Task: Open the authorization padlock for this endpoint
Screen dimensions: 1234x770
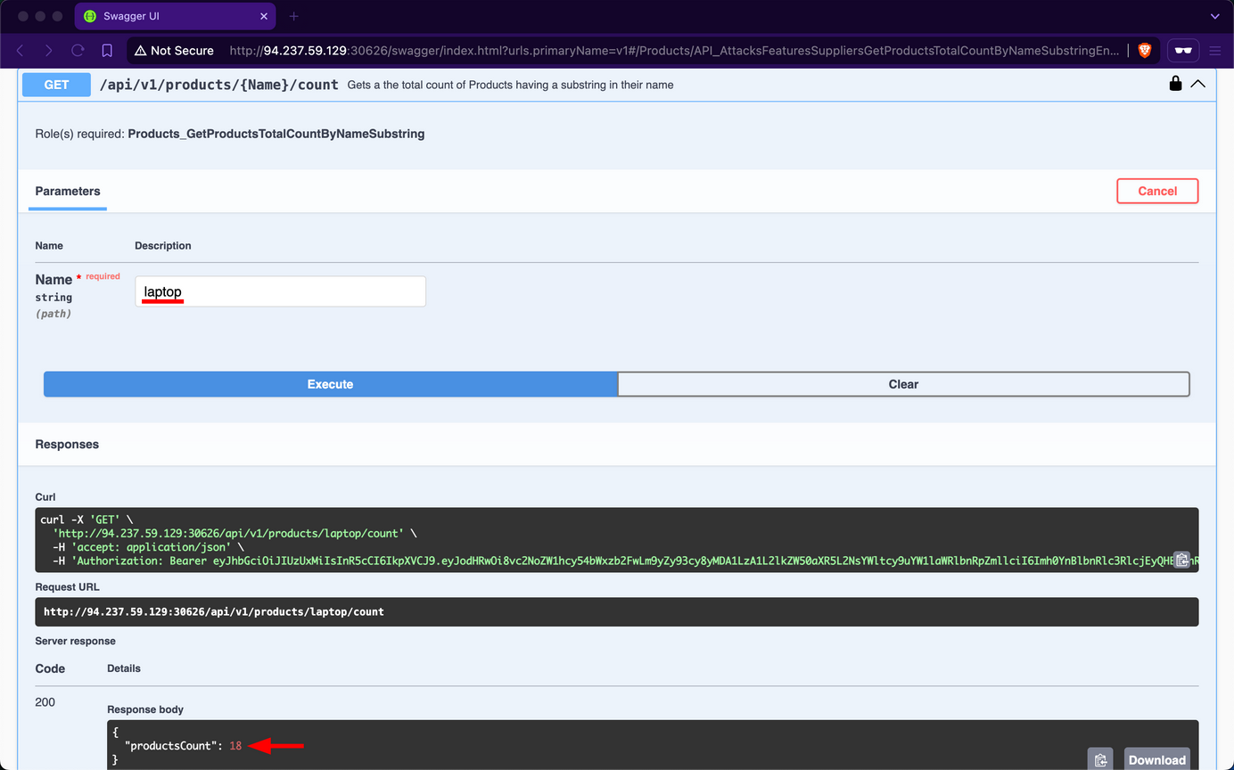Action: 1175,83
